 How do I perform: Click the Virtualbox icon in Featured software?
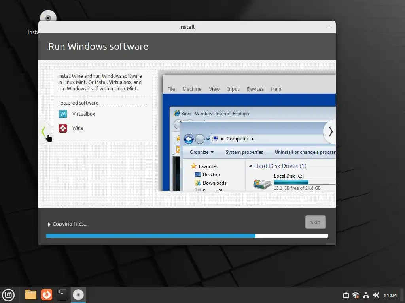coord(63,114)
